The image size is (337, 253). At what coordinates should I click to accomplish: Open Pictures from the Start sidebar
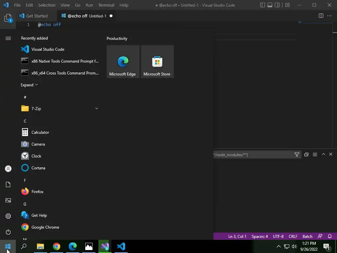click(8, 200)
